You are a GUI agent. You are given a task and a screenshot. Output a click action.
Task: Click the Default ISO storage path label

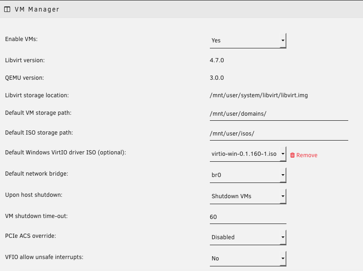point(39,133)
